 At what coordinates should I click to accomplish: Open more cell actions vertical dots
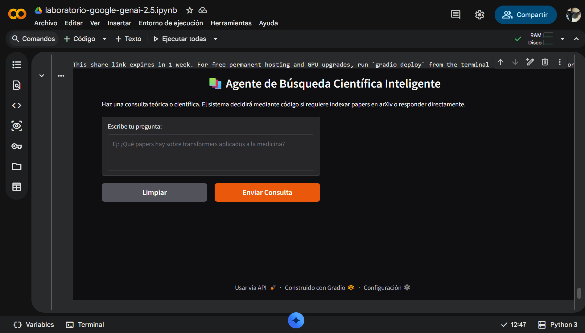click(560, 62)
